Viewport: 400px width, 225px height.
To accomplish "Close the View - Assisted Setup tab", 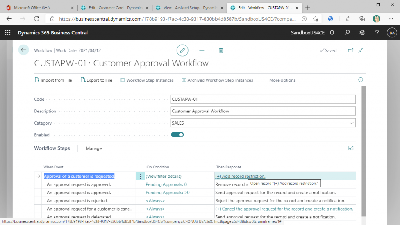I will pos(222,8).
